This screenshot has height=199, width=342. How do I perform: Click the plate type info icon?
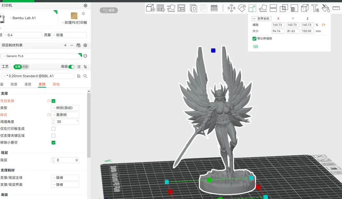[83, 14]
